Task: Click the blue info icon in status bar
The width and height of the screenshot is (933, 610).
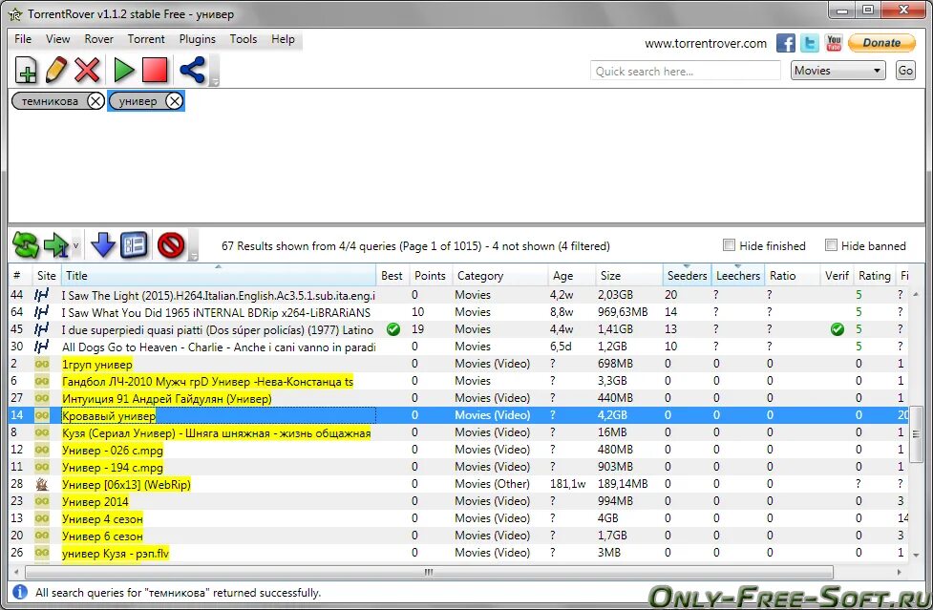Action: (20, 592)
